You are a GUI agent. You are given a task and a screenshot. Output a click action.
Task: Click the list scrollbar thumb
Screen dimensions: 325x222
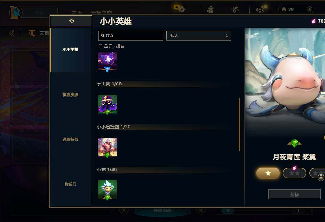[x=240, y=124]
